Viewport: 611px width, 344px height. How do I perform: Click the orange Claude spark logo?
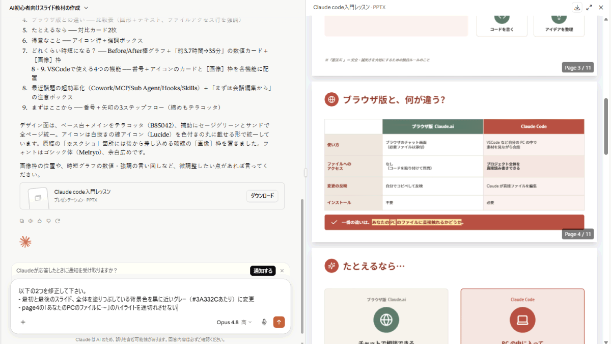25,242
